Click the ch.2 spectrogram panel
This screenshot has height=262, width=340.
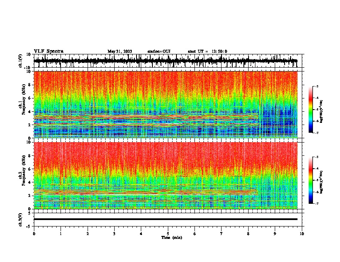(166, 176)
